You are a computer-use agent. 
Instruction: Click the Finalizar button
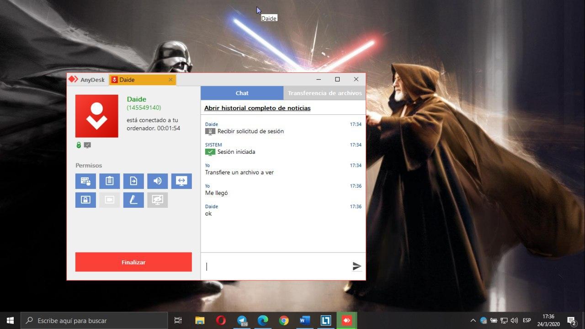pos(133,262)
